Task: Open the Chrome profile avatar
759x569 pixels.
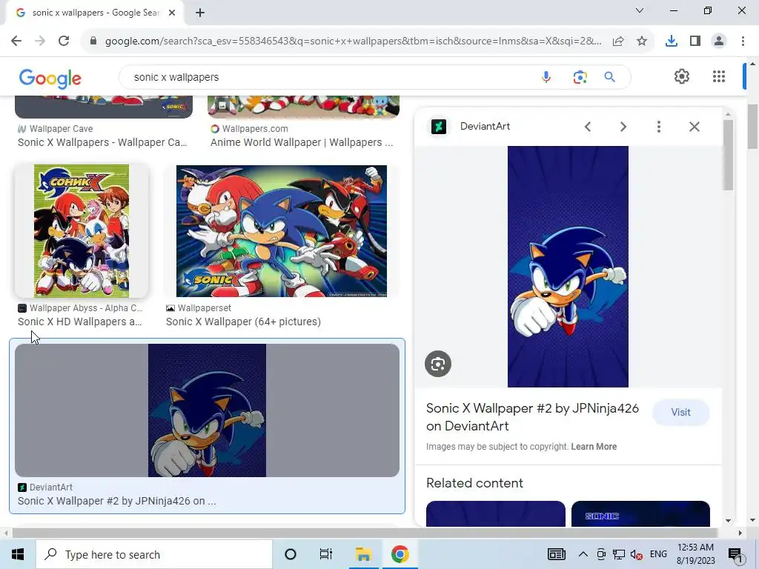Action: tap(719, 41)
